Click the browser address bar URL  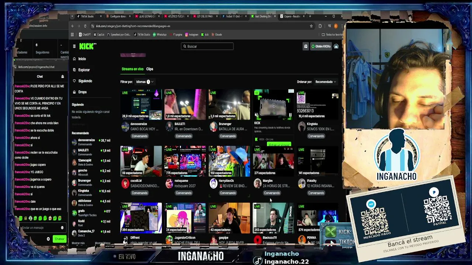(x=133, y=26)
